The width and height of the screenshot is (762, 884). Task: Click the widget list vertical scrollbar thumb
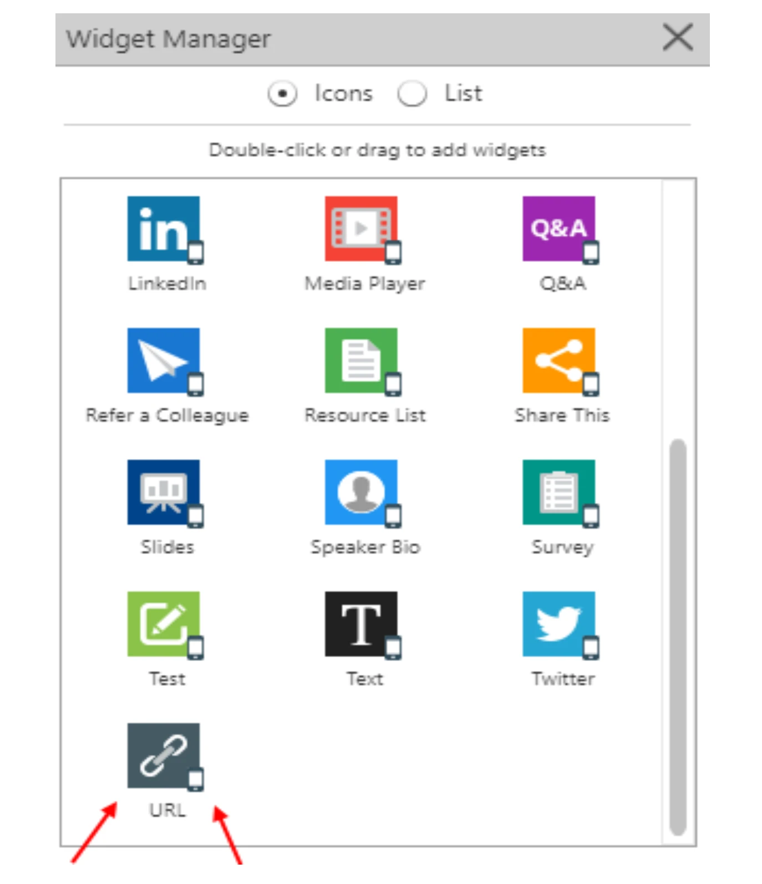tap(678, 637)
